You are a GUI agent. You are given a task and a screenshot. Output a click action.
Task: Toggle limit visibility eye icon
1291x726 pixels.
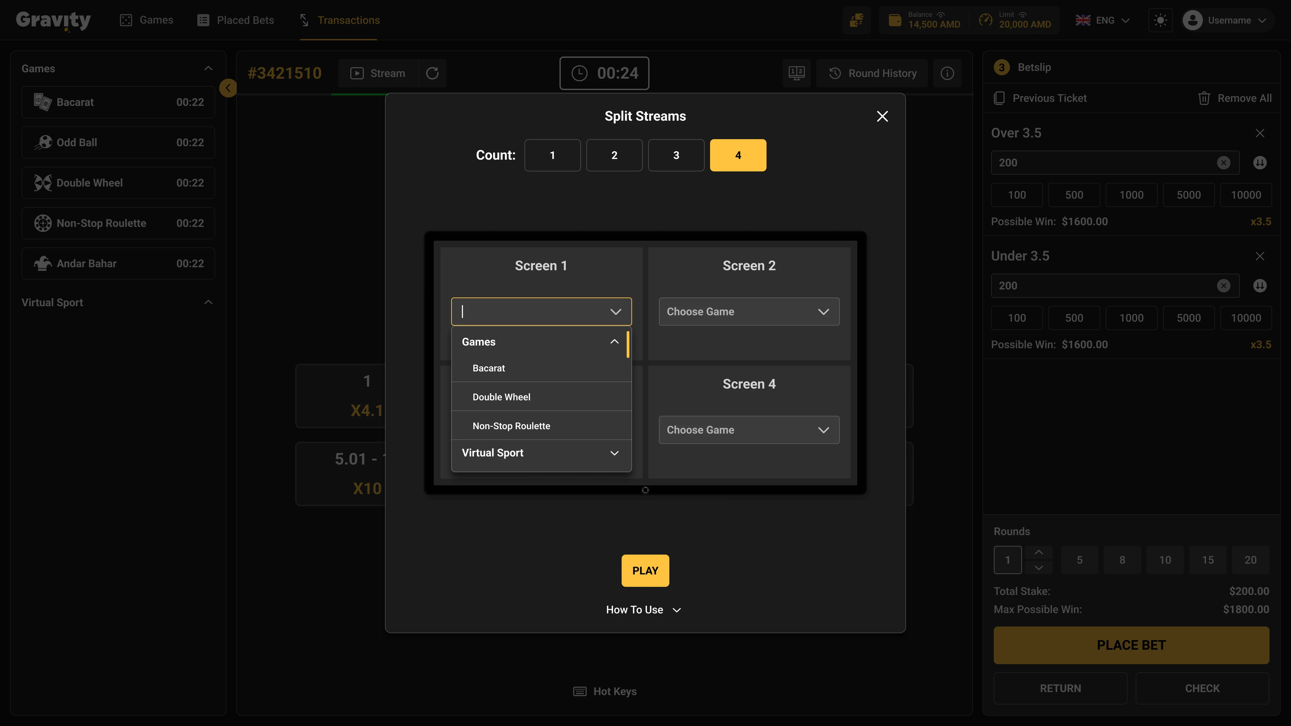pos(1023,14)
